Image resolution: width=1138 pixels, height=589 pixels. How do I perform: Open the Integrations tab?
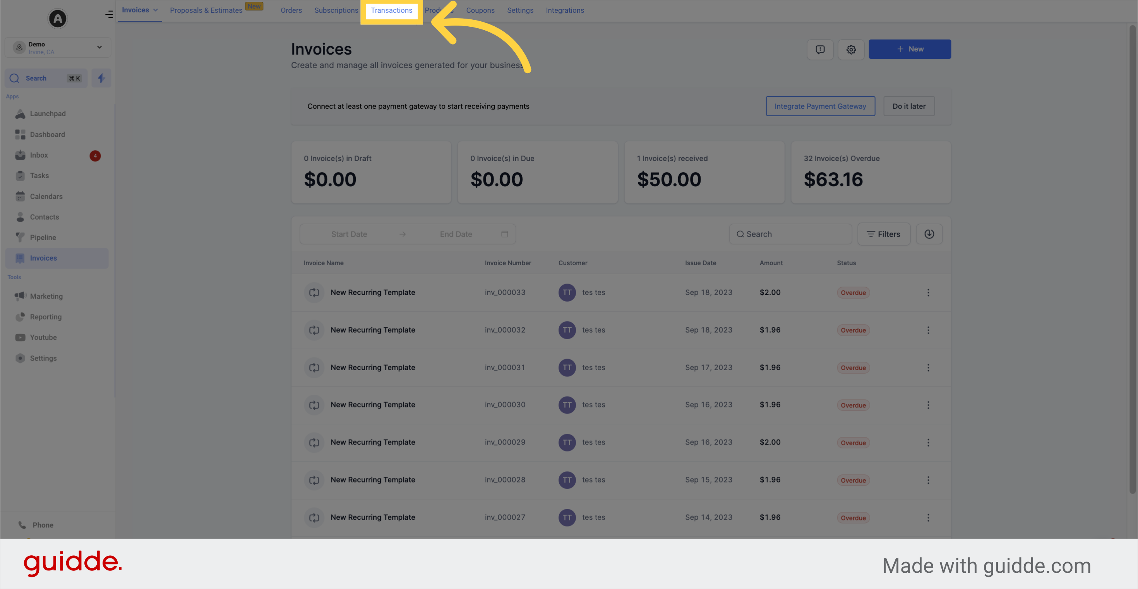point(565,10)
